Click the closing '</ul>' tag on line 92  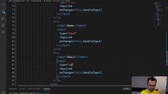(x=54, y=84)
